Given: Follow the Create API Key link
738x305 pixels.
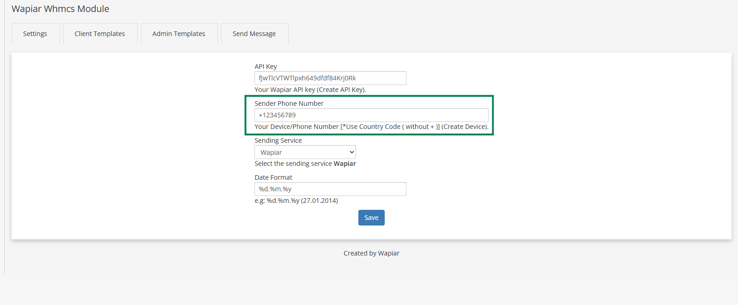Looking at the screenshot, I should [341, 90].
